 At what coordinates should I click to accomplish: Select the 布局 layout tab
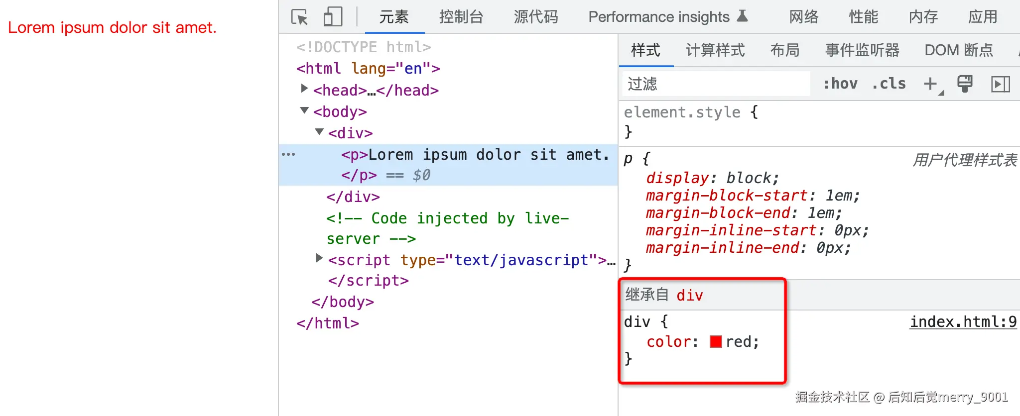(x=785, y=50)
